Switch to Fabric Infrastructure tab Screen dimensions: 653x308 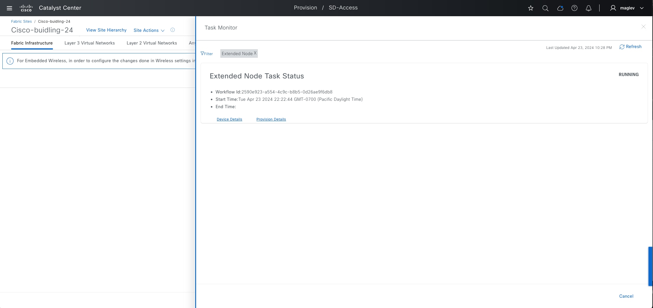click(32, 43)
